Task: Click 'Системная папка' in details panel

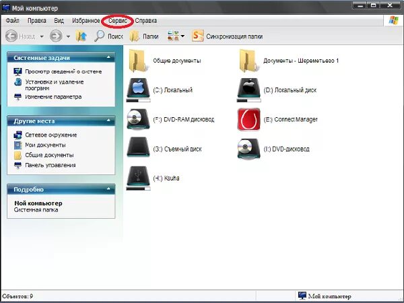Action: coord(36,209)
